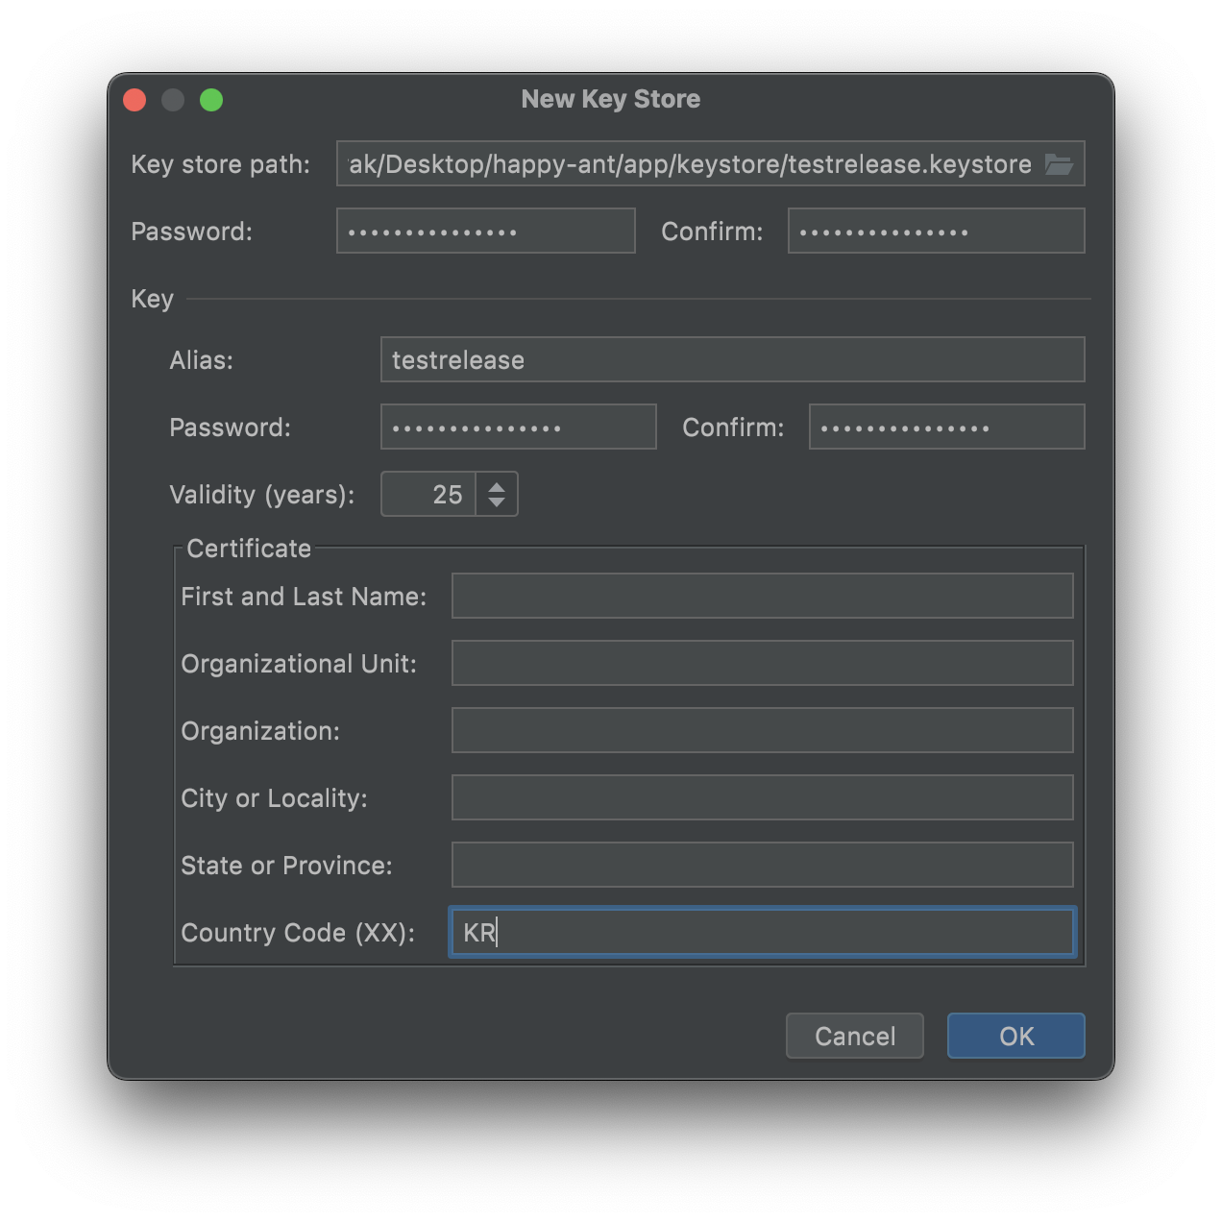This screenshot has height=1222, width=1222.
Task: Click the Validity years value 25
Action: pyautogui.click(x=428, y=495)
